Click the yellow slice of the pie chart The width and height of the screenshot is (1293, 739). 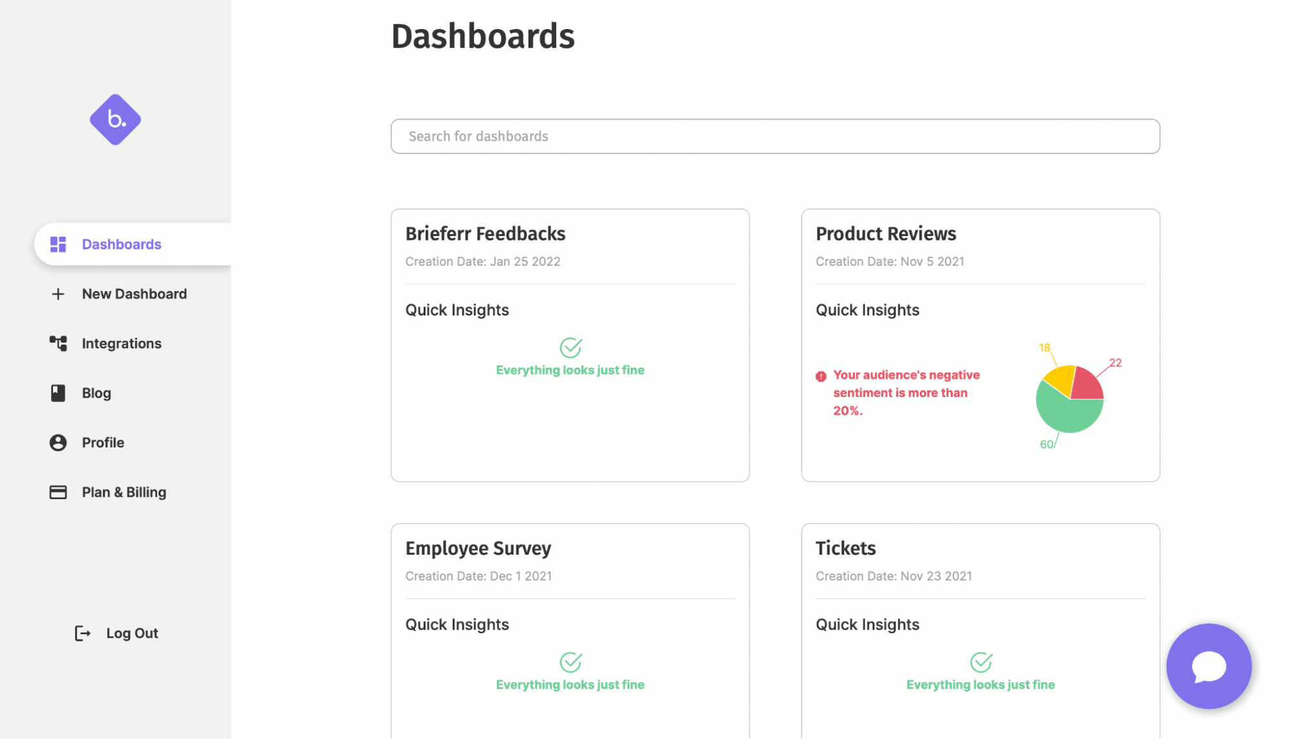pyautogui.click(x=1061, y=380)
